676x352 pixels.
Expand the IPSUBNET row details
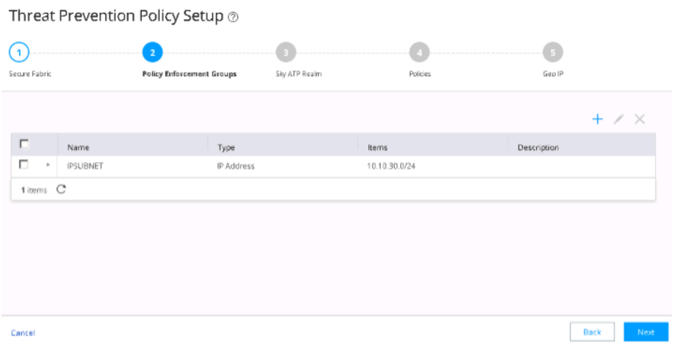(48, 165)
